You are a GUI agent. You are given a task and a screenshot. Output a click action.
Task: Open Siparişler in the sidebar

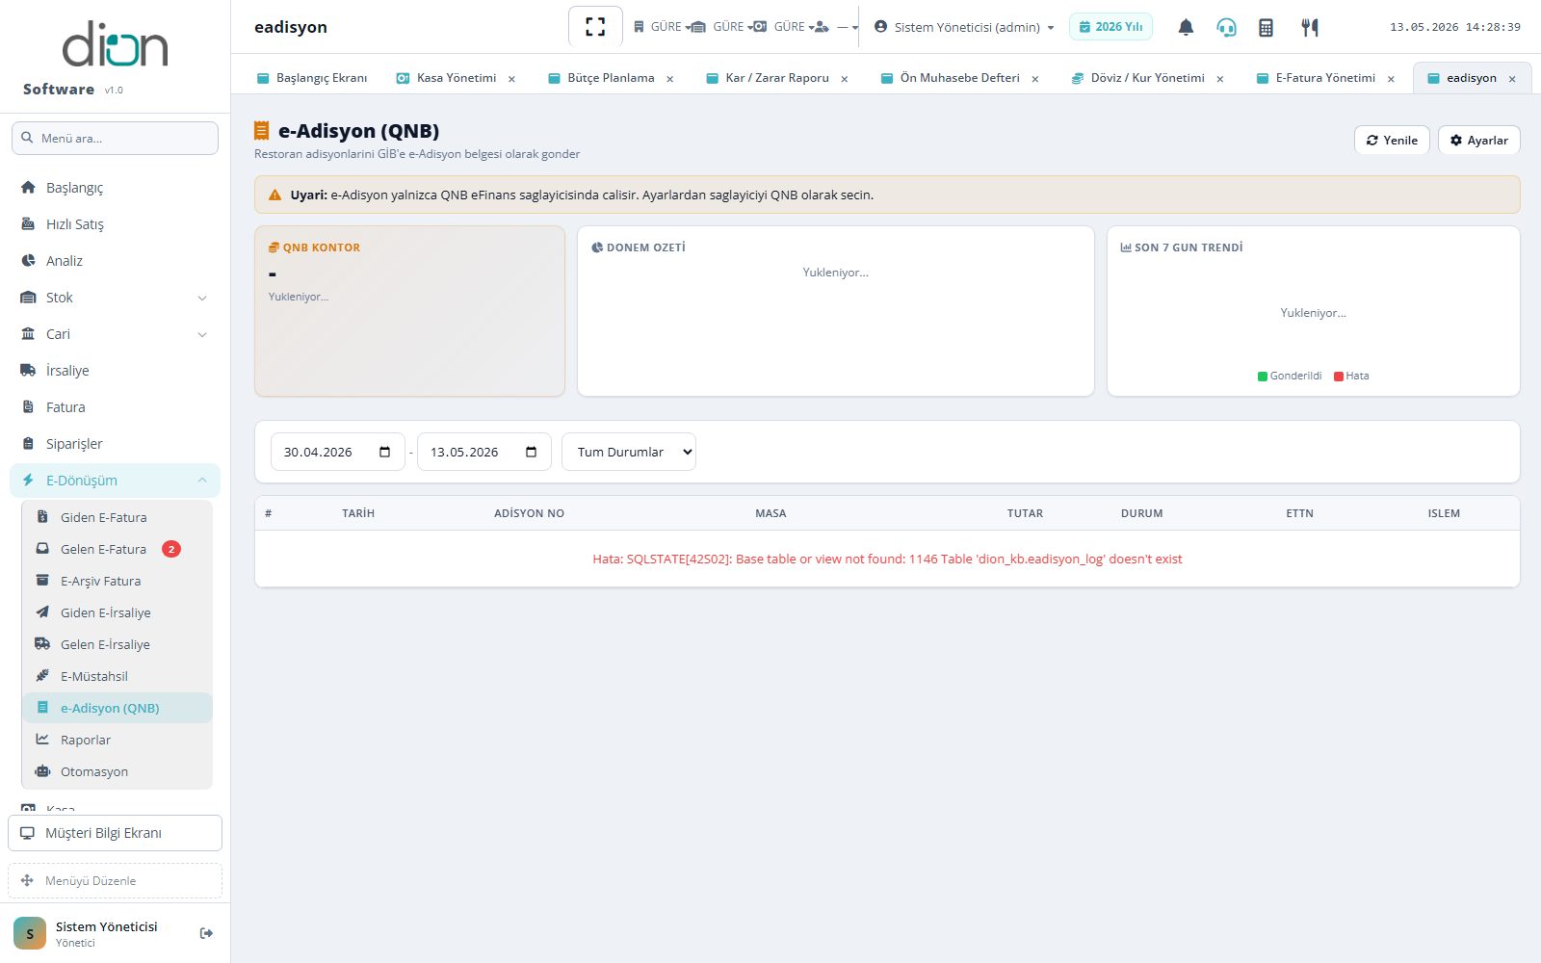tap(116, 444)
